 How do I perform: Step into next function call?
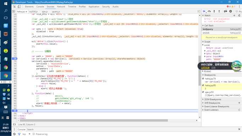pos(214,11)
